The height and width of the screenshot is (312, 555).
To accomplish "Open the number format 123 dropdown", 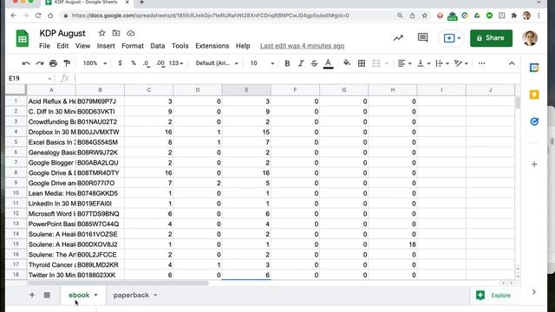I will [176, 63].
